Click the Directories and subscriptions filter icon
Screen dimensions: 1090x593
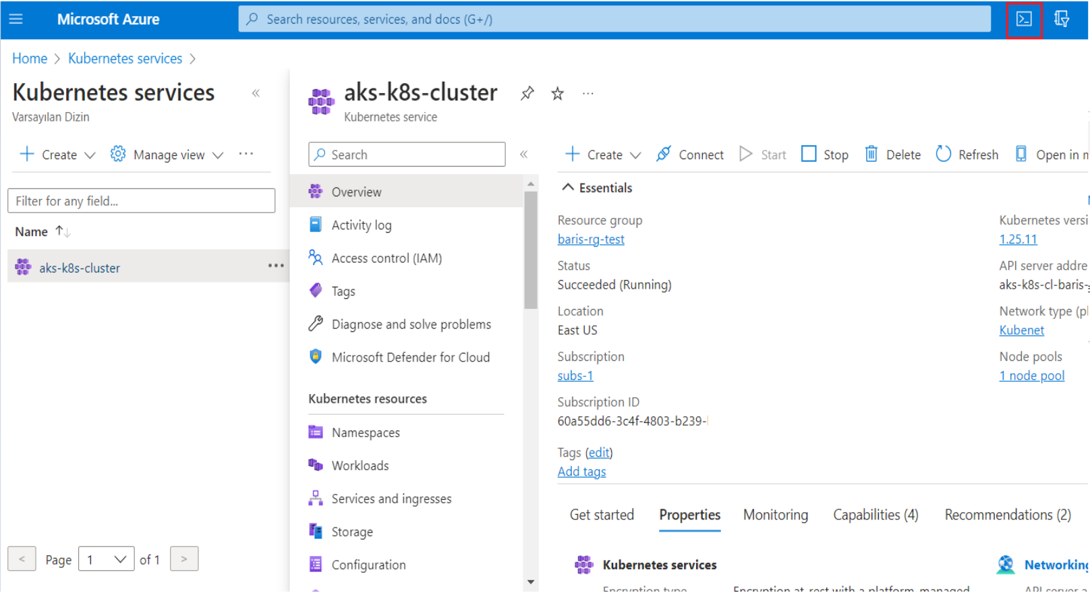coord(1061,20)
